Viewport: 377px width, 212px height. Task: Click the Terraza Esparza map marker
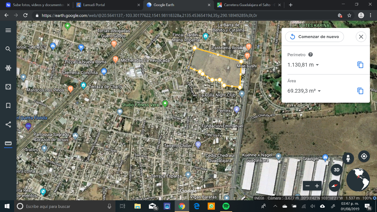click(188, 174)
